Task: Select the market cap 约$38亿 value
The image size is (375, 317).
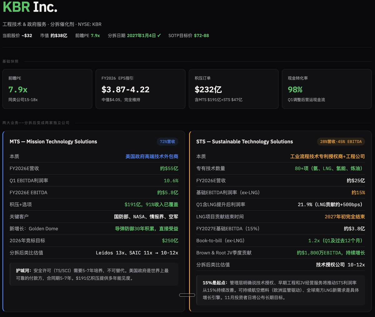Action: click(59, 36)
